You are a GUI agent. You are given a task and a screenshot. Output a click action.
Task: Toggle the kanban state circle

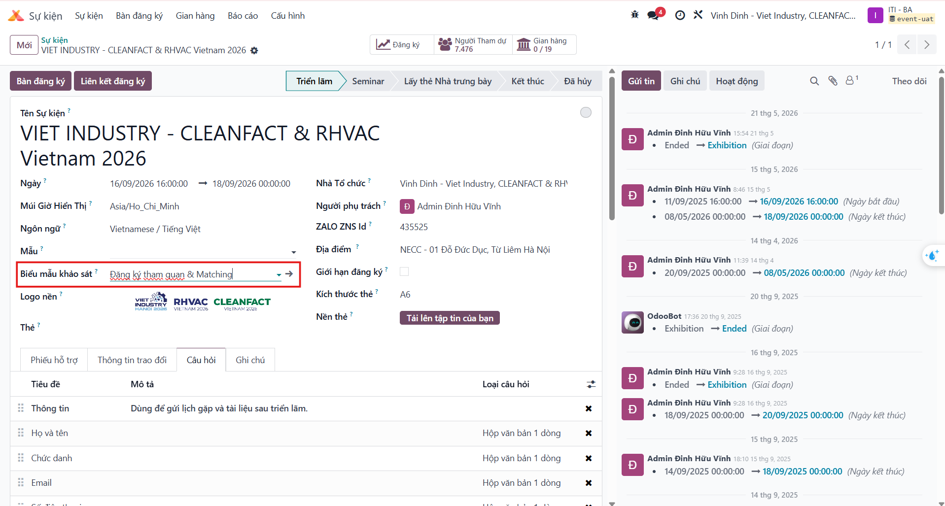pos(586,112)
